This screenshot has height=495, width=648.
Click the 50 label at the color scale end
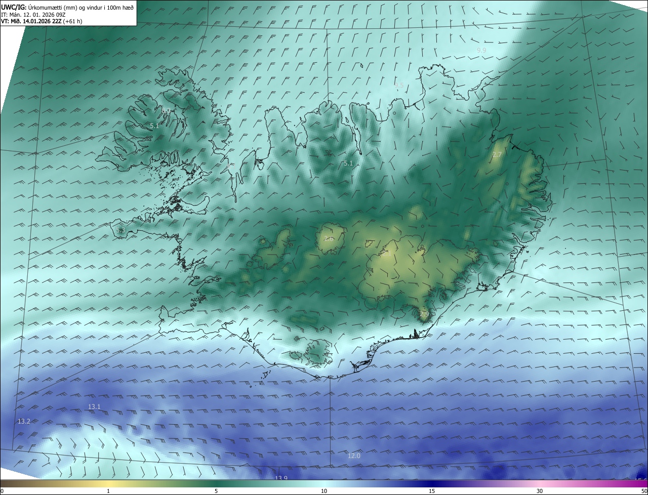[644, 491]
